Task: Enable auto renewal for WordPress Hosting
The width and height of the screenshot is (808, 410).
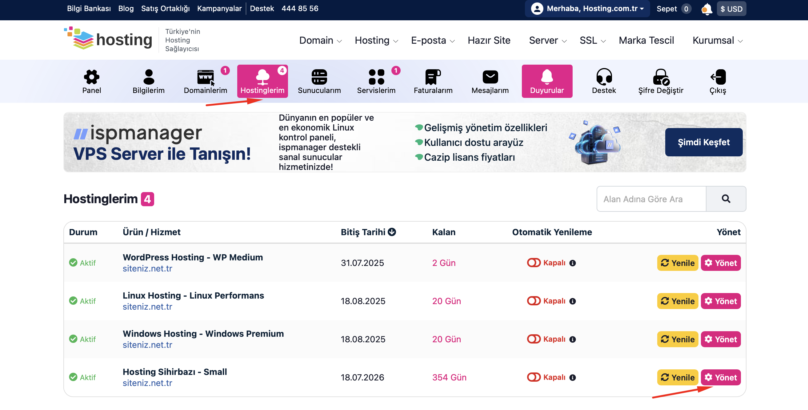Action: pos(534,263)
